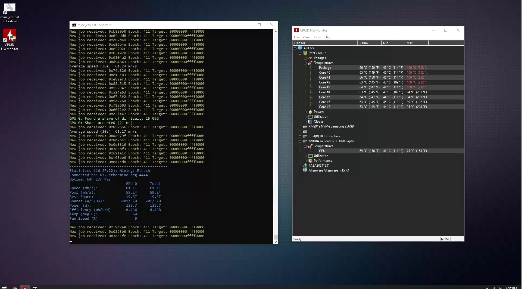Click the Clocks waveform icon
522x289 pixels.
click(310, 122)
